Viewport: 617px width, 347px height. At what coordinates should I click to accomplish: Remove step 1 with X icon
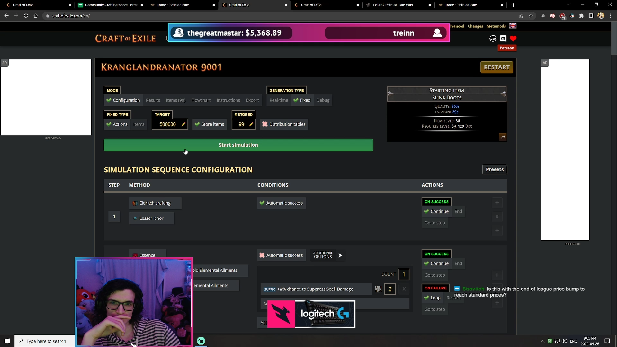click(497, 217)
